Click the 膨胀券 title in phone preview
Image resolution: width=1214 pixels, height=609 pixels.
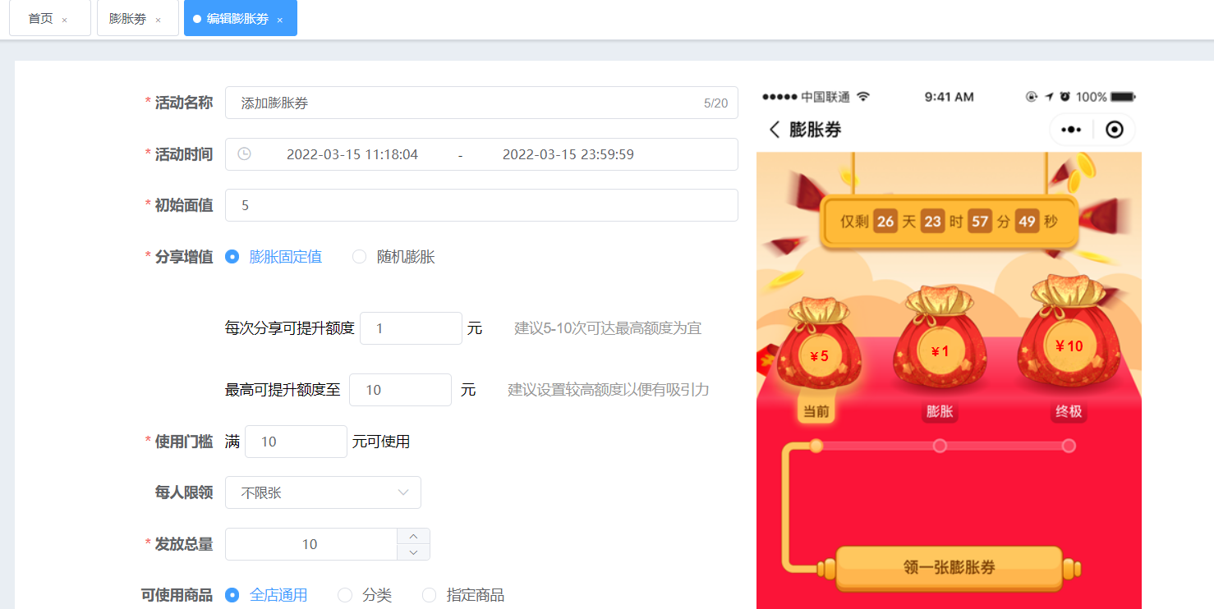[815, 130]
